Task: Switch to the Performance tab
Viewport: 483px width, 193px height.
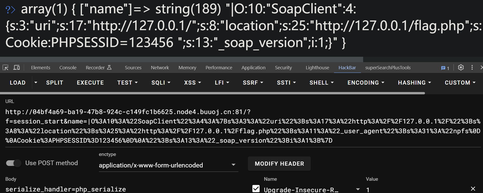Action: click(x=219, y=67)
